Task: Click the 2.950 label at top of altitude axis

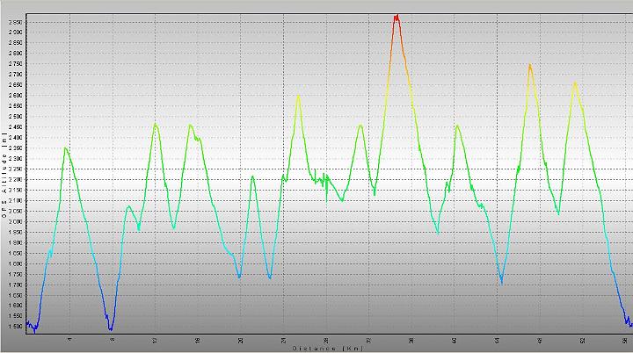Action: tap(15, 23)
